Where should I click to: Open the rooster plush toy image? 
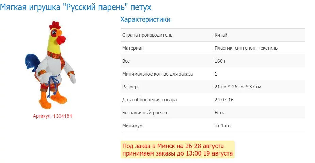50,65
